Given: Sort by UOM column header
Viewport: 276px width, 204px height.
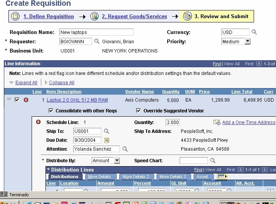Looking at the screenshot, I should coord(190,92).
